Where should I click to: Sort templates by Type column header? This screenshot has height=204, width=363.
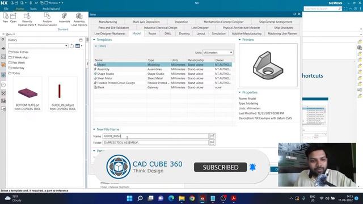[x=159, y=60]
